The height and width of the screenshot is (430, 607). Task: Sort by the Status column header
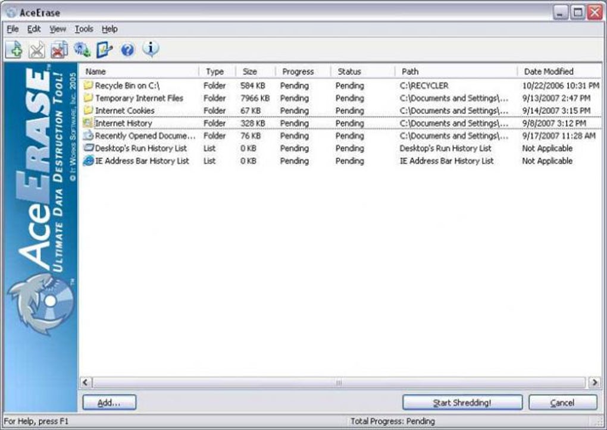(x=363, y=71)
